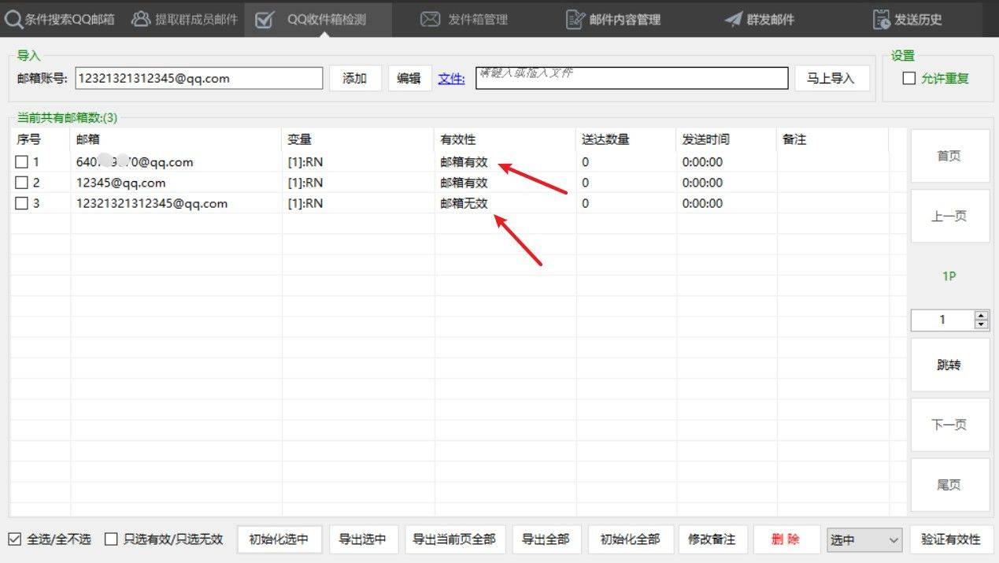999x563 pixels.
Task: Click the 文件: hyperlink
Action: (x=451, y=78)
